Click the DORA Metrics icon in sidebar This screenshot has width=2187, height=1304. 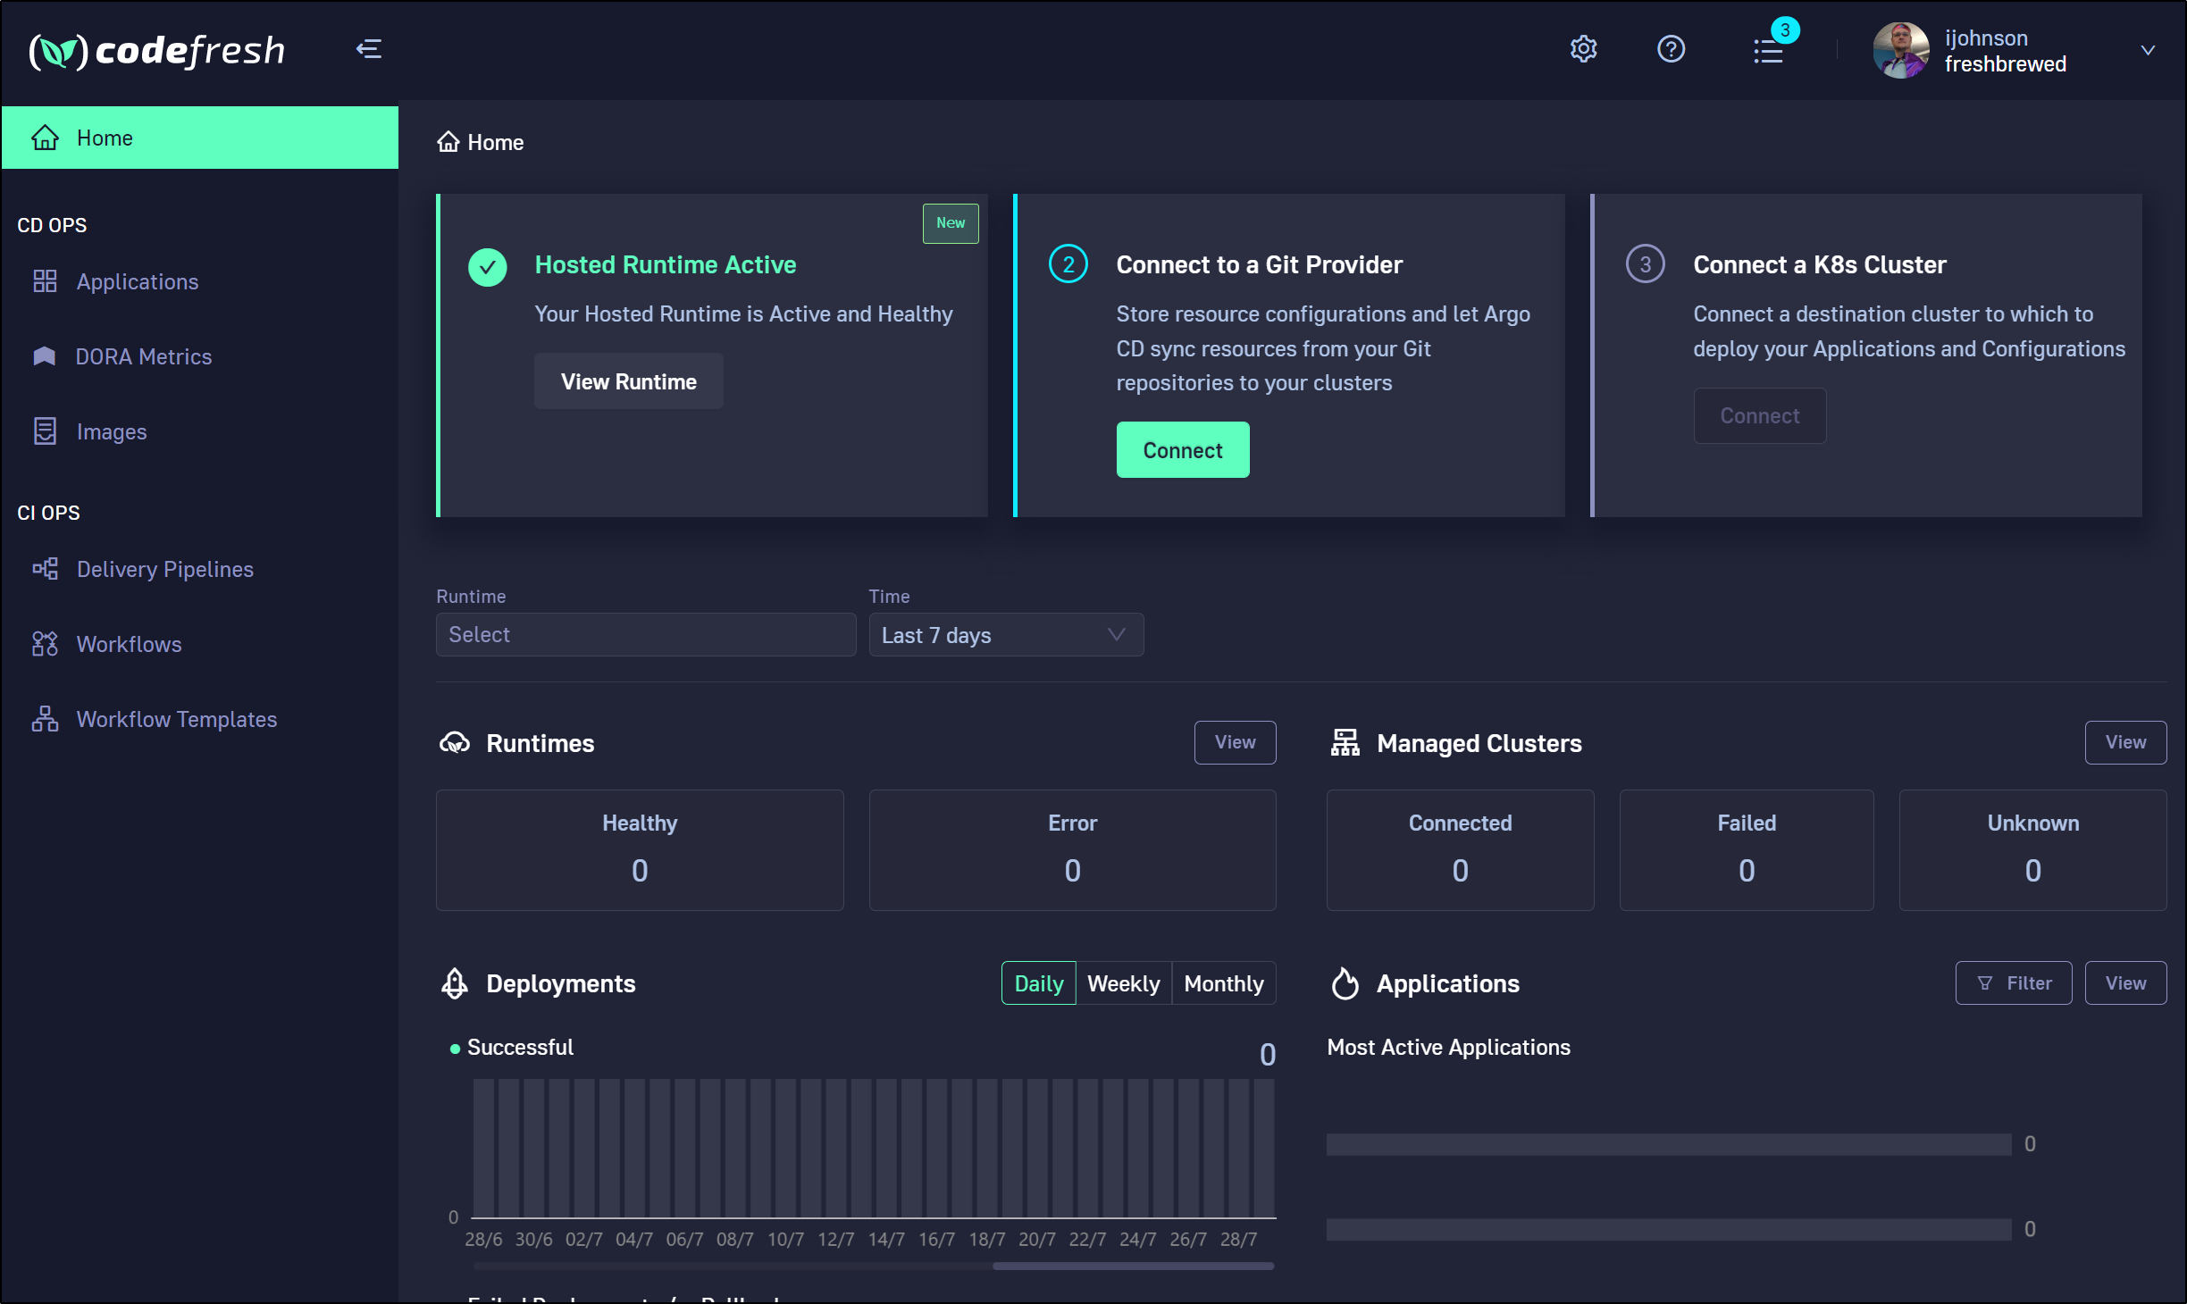pyautogui.click(x=45, y=356)
